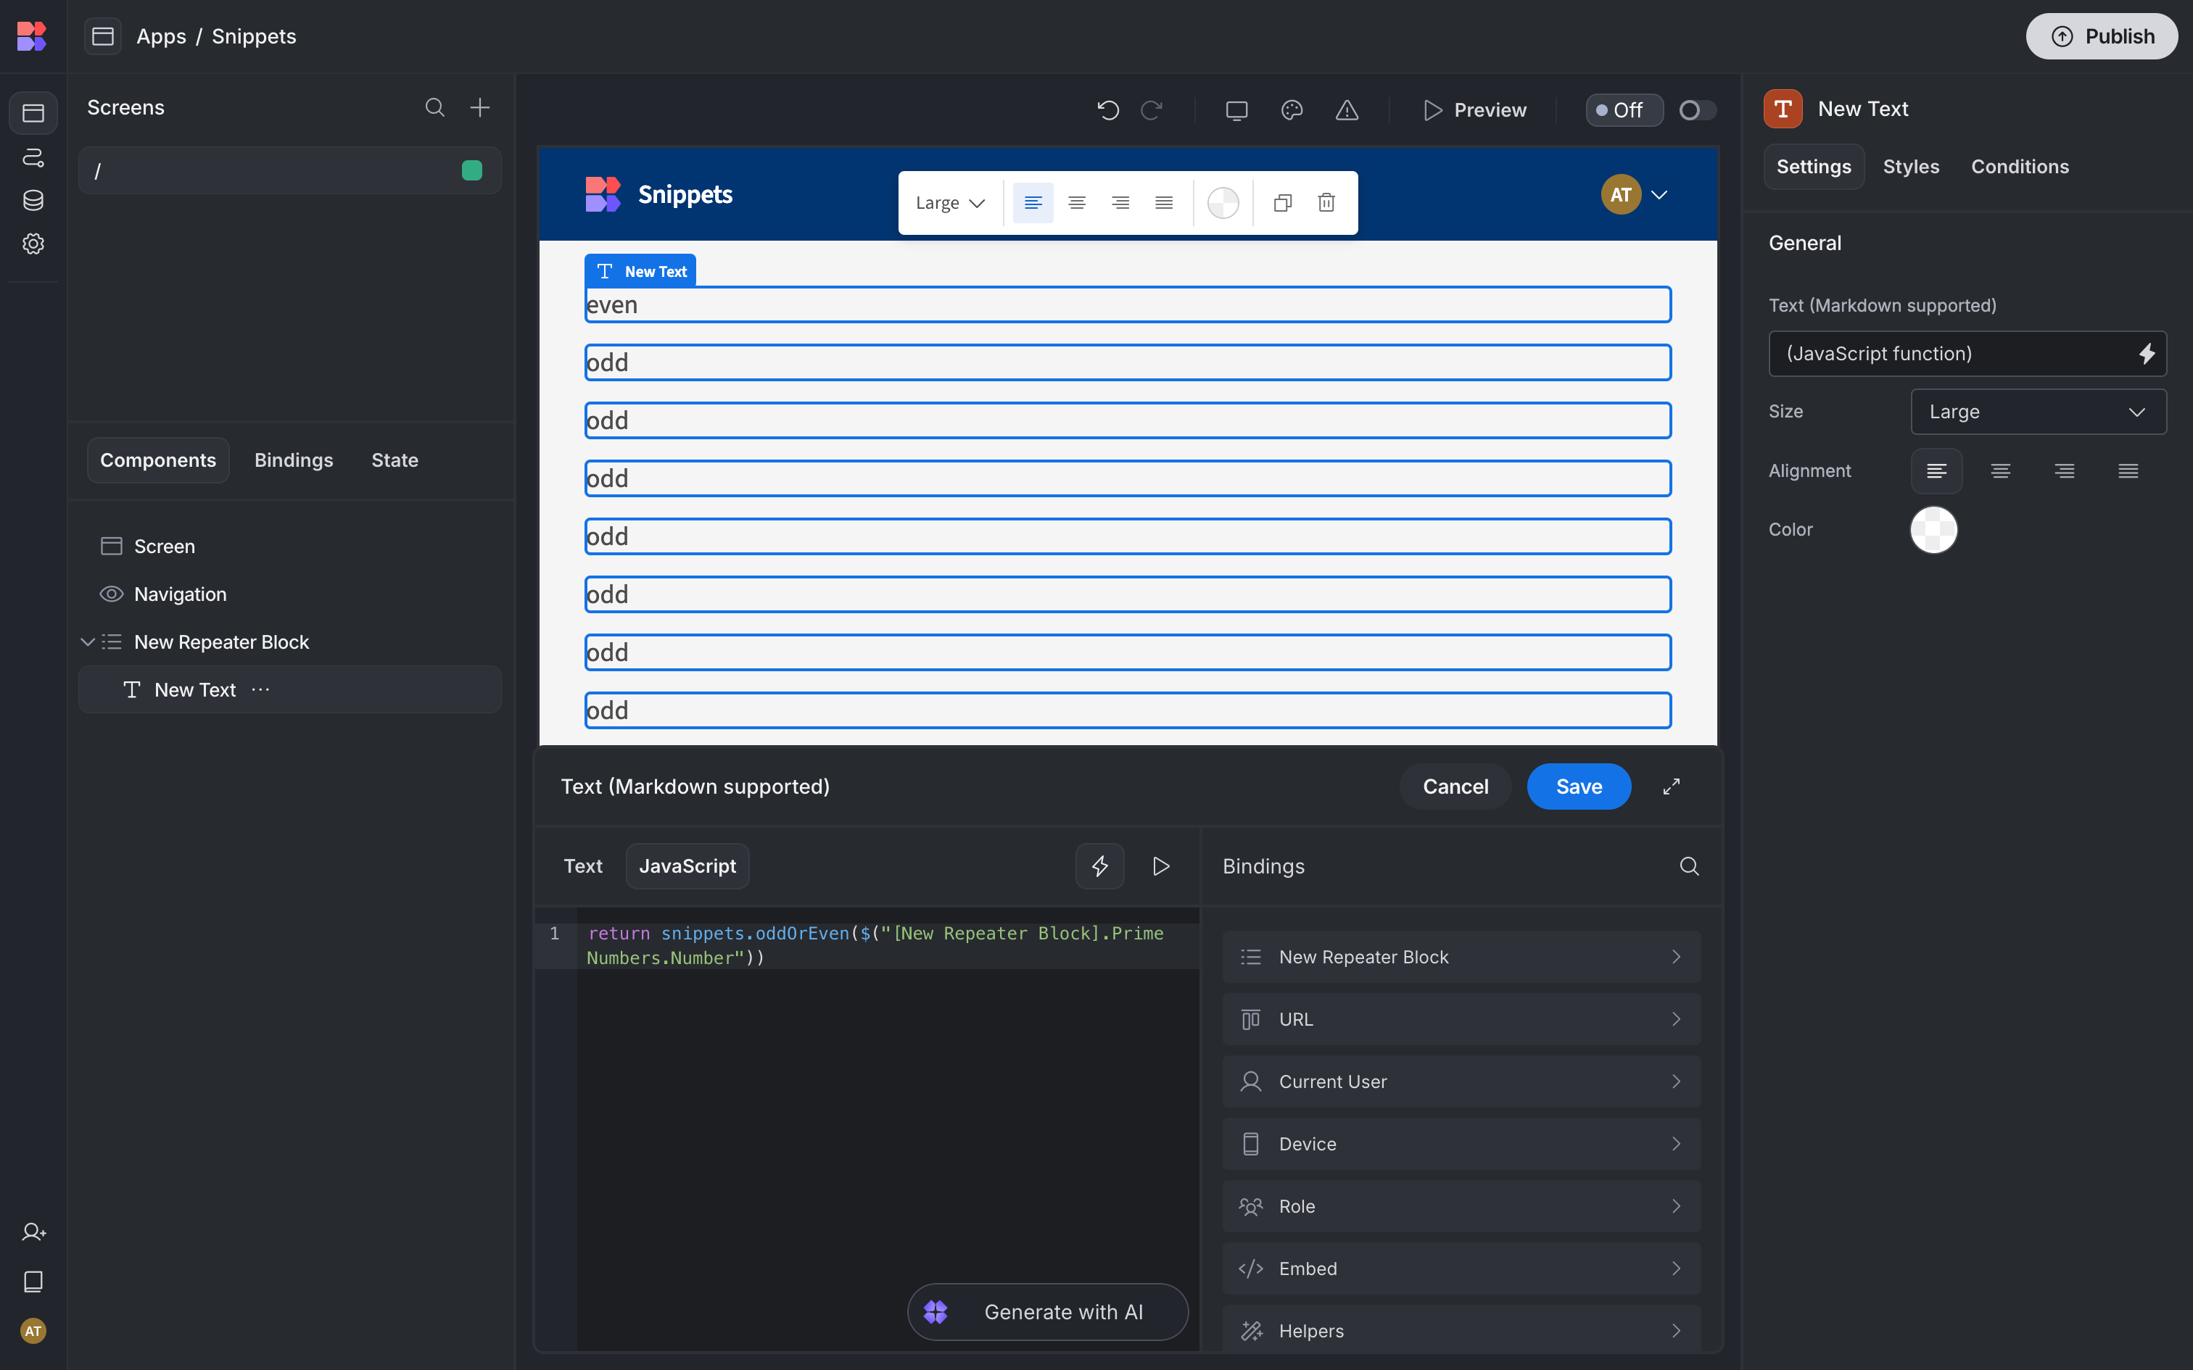Image resolution: width=2193 pixels, height=1370 pixels.
Task: Toggle the switch next to Off
Action: click(1697, 110)
